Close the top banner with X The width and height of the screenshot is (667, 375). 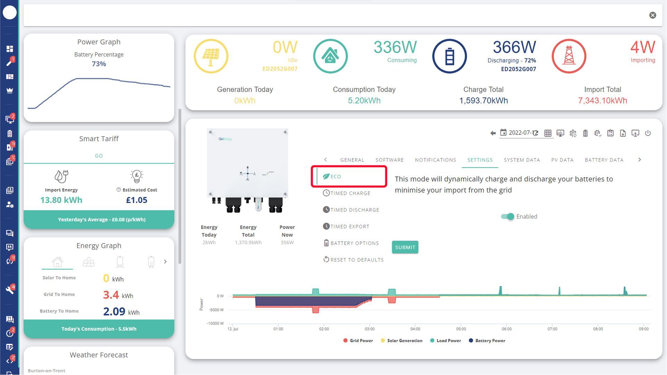(653, 15)
